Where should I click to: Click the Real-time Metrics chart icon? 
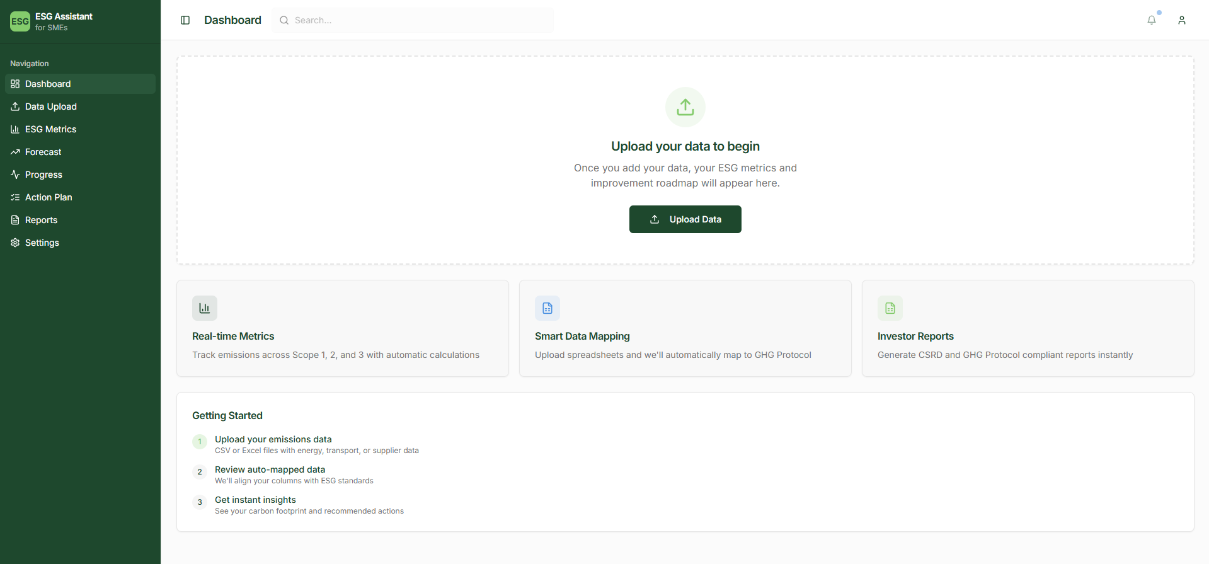tap(205, 308)
